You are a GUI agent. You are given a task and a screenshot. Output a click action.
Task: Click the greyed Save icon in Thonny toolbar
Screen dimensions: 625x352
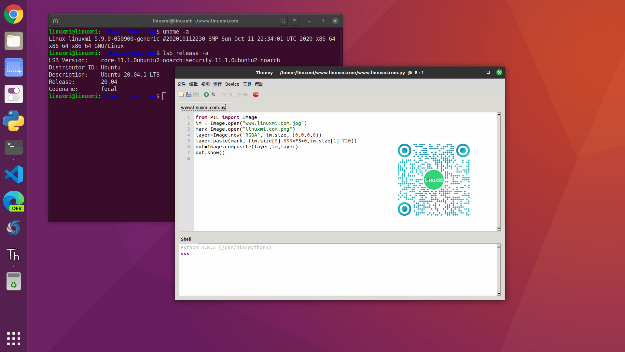pyautogui.click(x=196, y=95)
